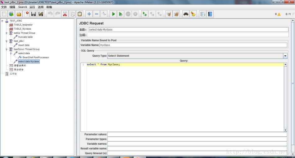Click query editor scroll down arrow
Viewport: 295px width, 158px height.
click(285, 130)
